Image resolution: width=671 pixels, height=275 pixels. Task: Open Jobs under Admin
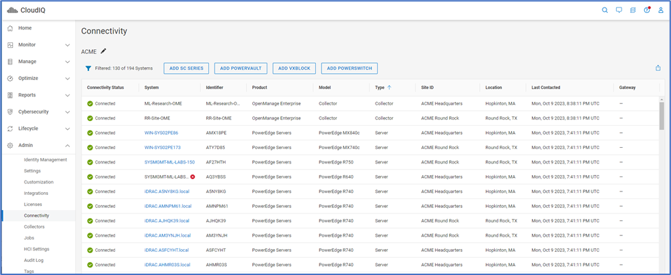click(x=29, y=238)
